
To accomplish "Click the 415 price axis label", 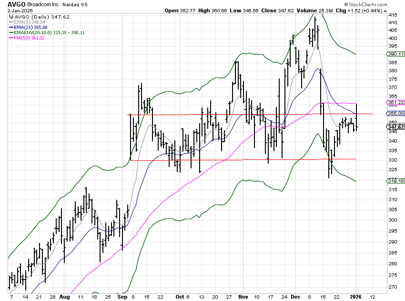I will [393, 15].
